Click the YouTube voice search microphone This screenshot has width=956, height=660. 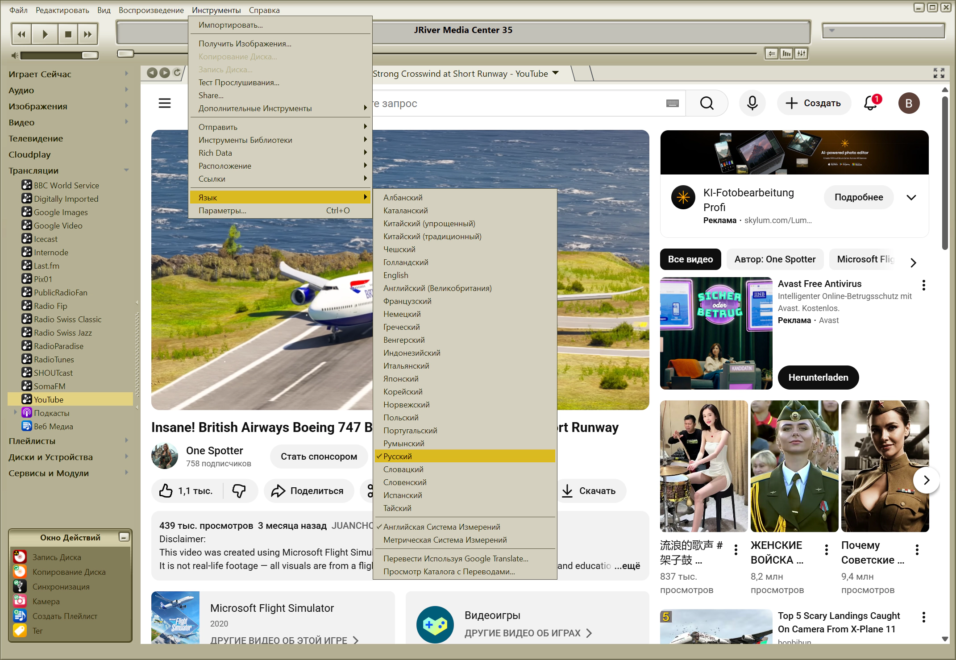pyautogui.click(x=752, y=103)
